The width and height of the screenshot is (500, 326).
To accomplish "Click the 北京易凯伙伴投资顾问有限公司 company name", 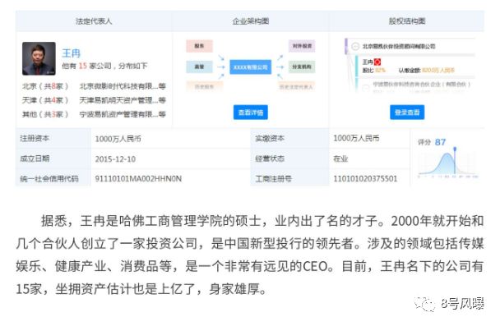I will (x=399, y=46).
